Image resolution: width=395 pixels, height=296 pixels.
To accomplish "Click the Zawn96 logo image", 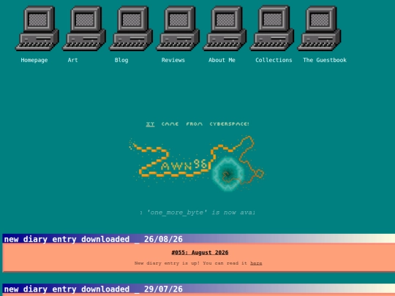I will pyautogui.click(x=197, y=163).
